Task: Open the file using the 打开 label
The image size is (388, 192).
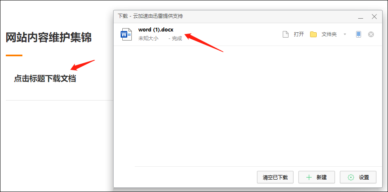Action: (x=299, y=34)
